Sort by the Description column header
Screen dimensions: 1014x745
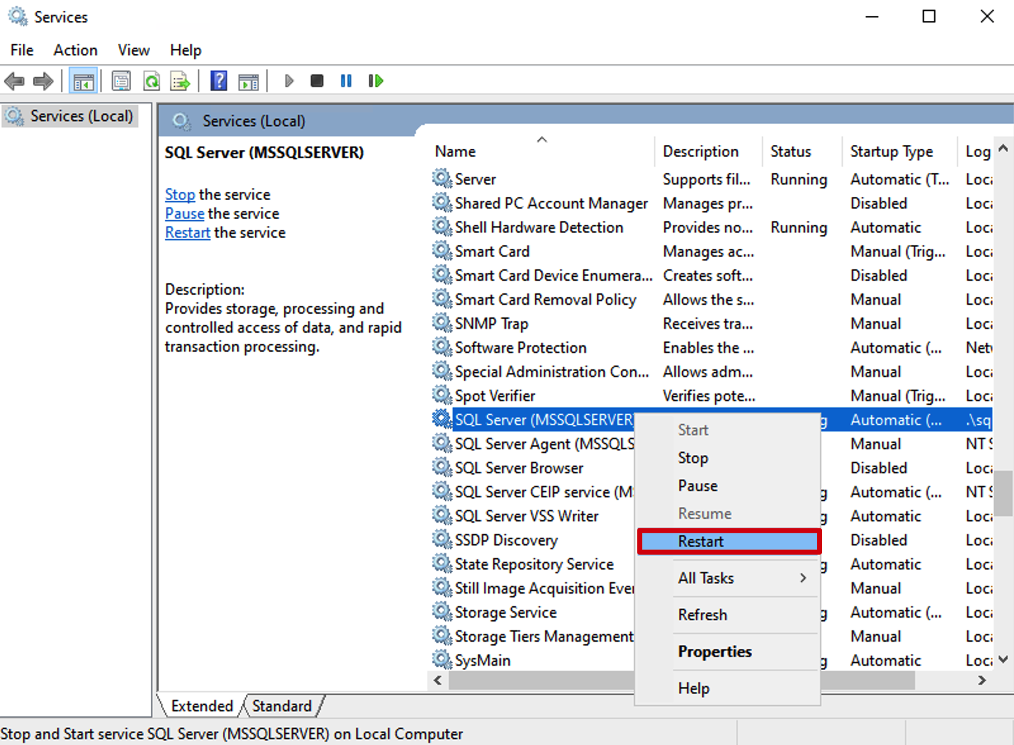click(708, 151)
